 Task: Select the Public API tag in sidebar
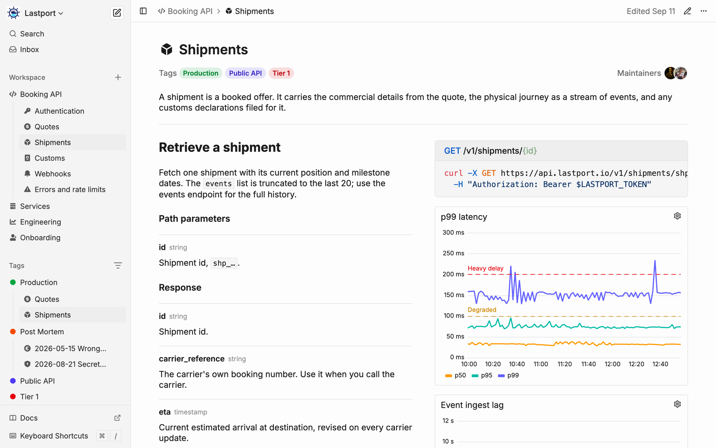click(65, 381)
